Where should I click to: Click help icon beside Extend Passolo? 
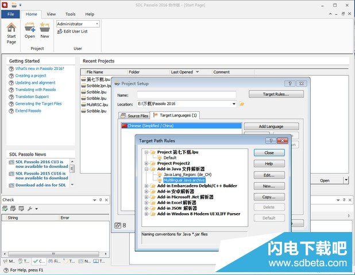pos(11,111)
